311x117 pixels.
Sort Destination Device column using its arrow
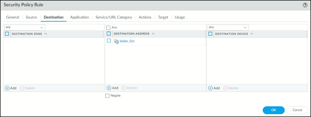pyautogui.click(x=252, y=34)
